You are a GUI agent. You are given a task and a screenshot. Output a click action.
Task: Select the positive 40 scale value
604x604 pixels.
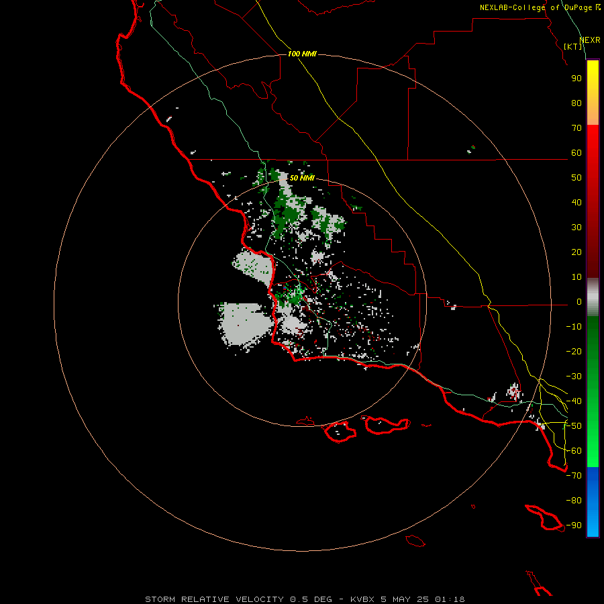coord(576,202)
